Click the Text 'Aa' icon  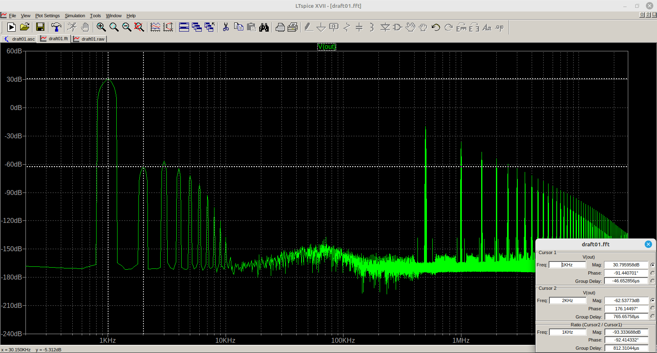[x=487, y=27]
